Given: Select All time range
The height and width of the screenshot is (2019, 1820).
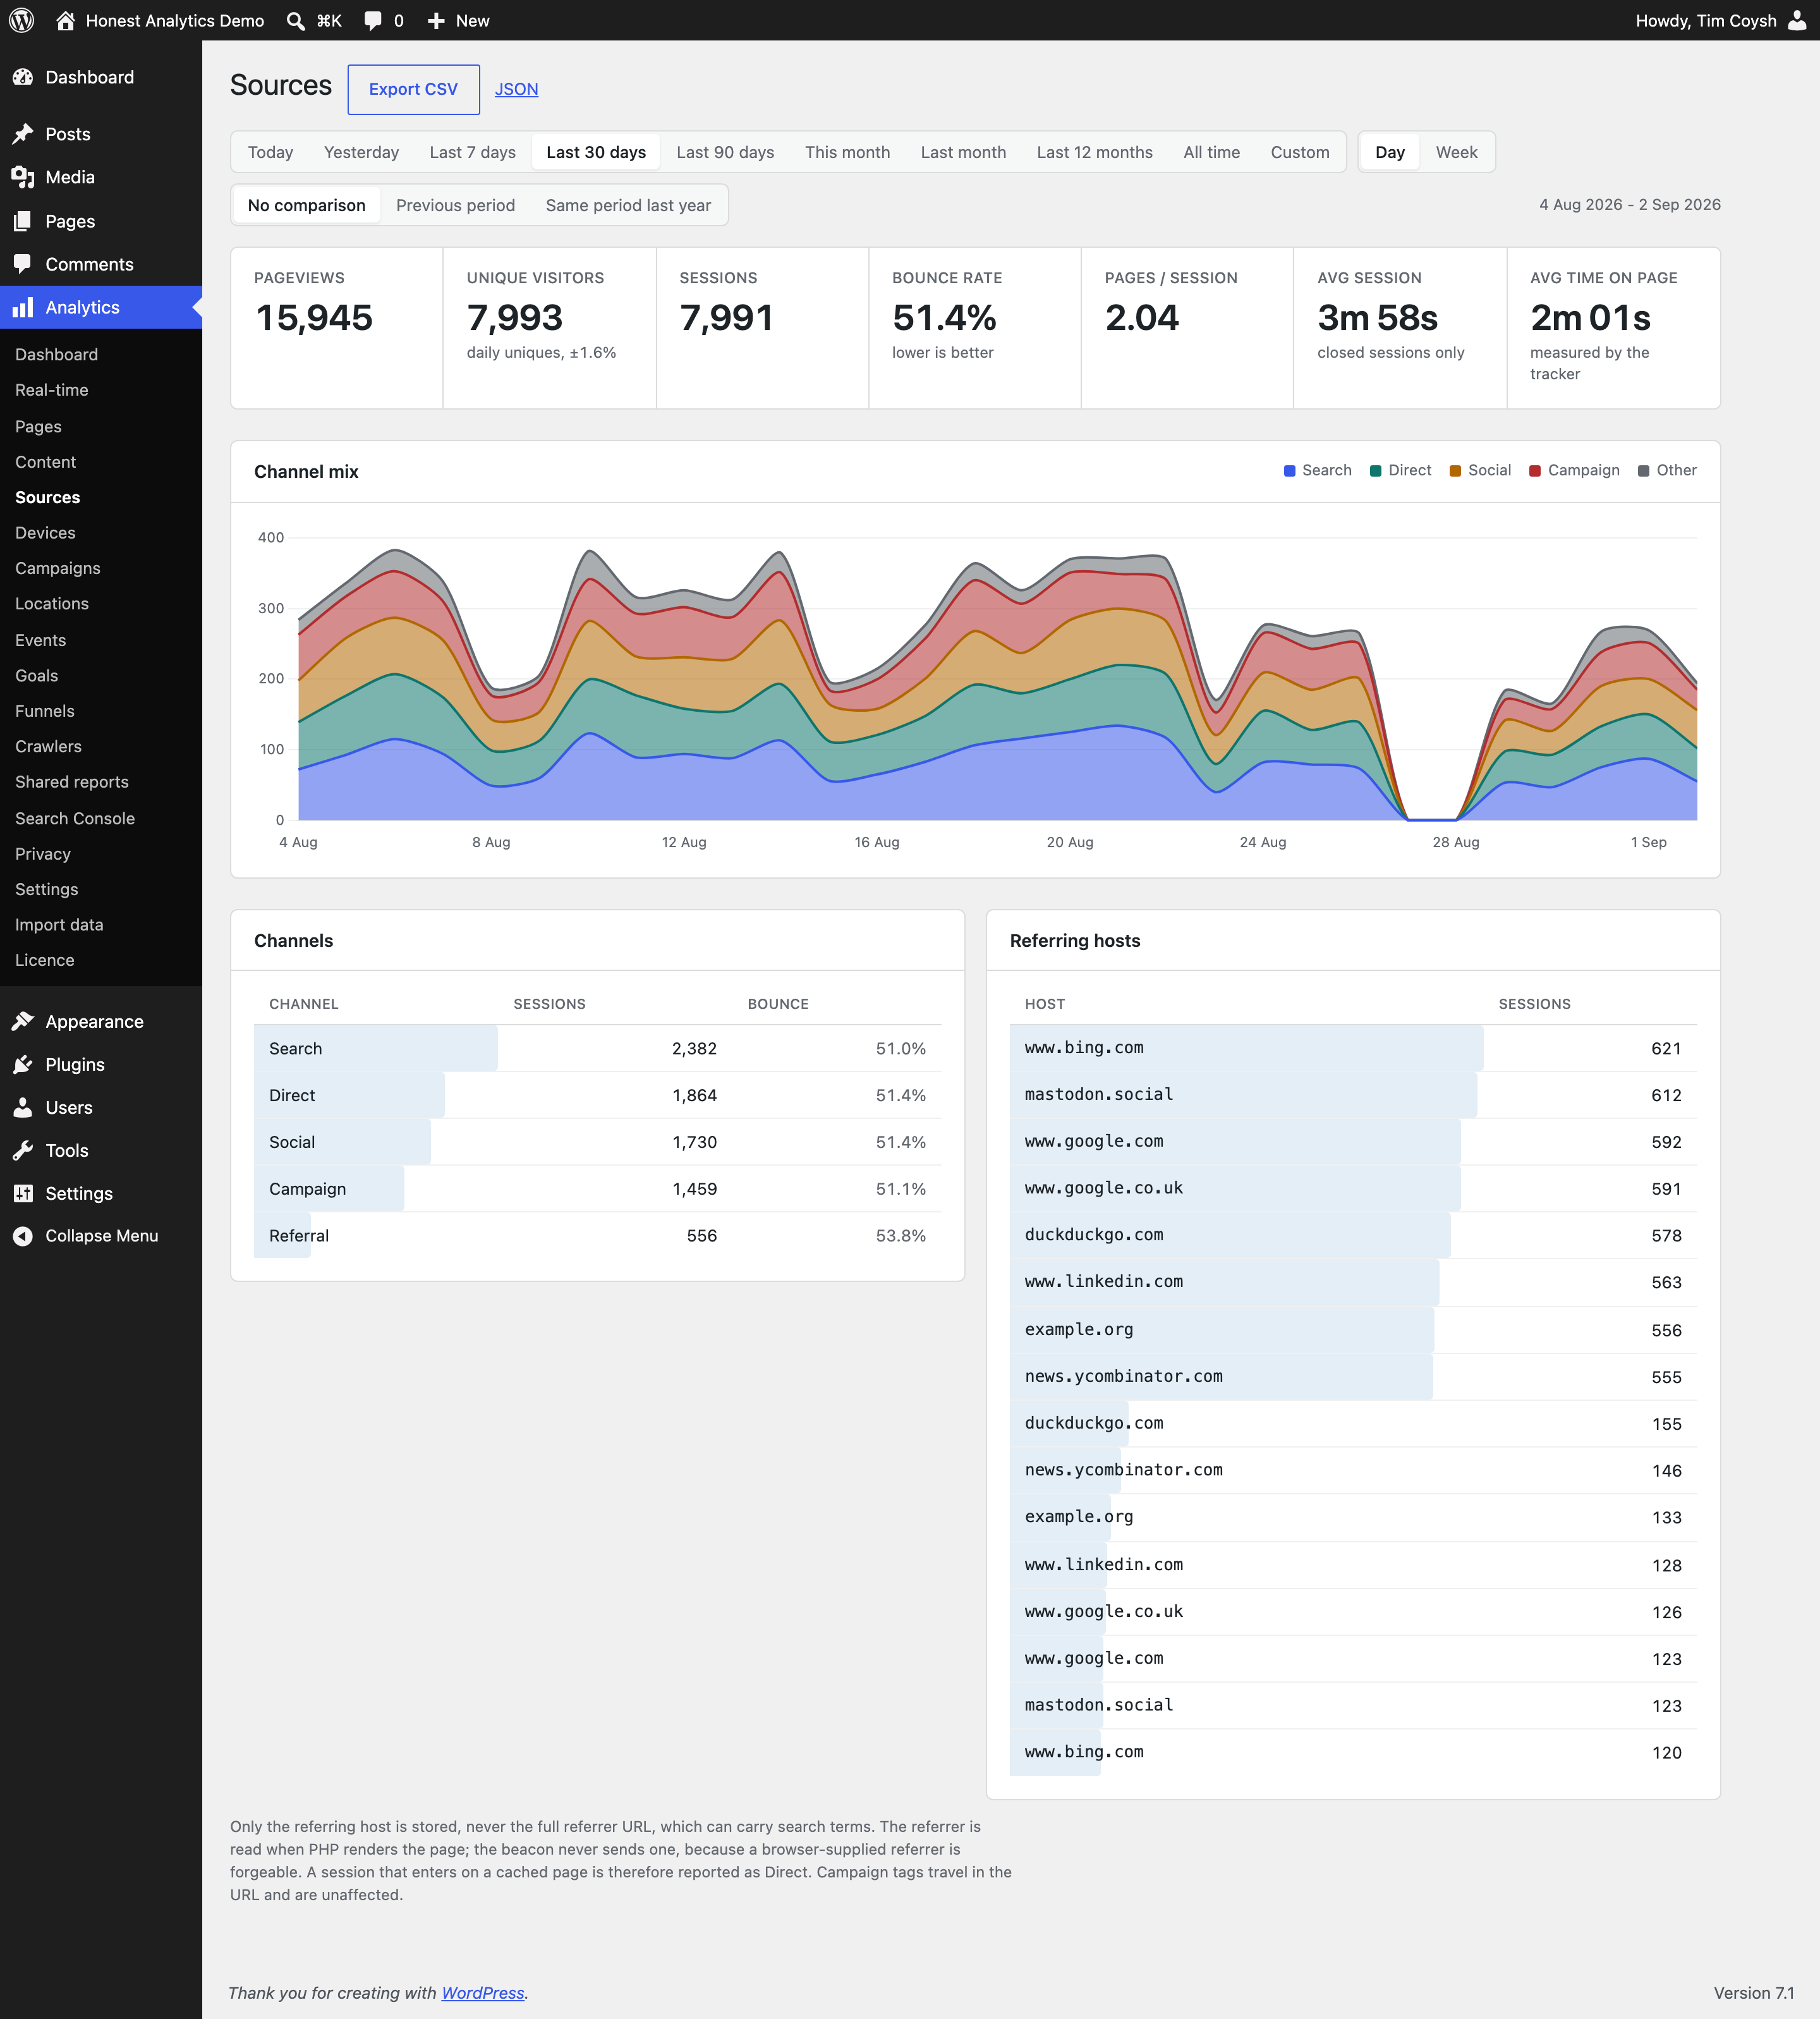Looking at the screenshot, I should (1211, 152).
